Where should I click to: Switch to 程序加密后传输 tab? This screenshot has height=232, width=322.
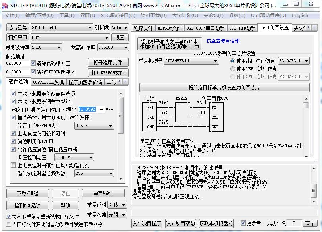(85, 82)
